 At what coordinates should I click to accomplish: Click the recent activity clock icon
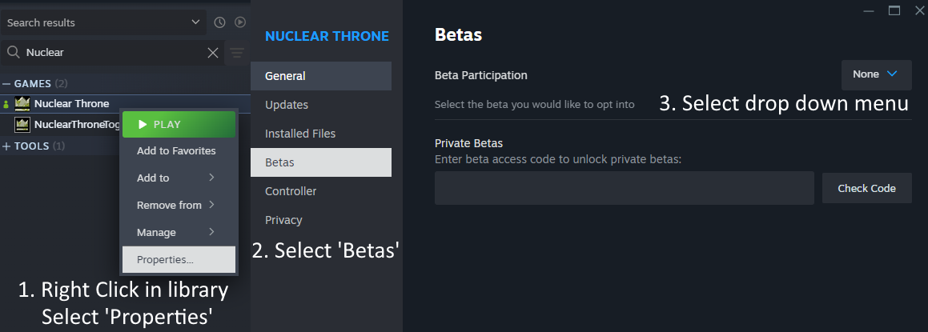pos(220,22)
